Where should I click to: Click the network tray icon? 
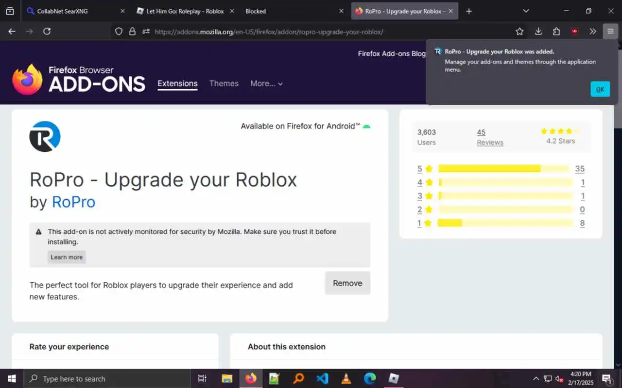pyautogui.click(x=548, y=379)
